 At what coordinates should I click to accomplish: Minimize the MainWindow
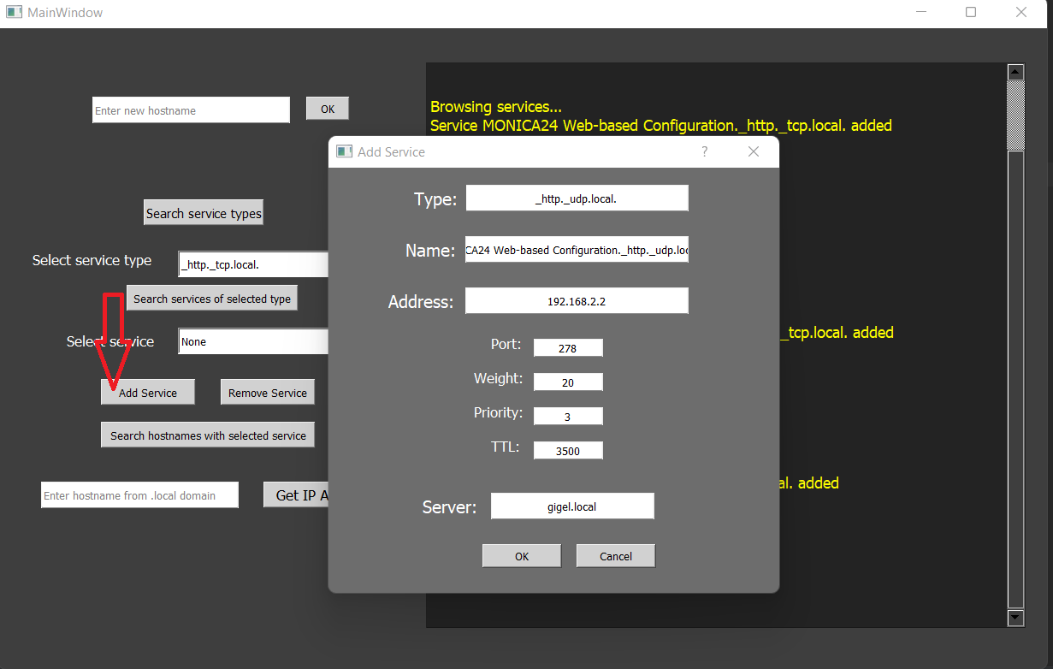point(921,13)
